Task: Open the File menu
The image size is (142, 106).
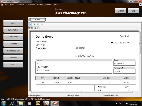Action: (x=6, y=5)
